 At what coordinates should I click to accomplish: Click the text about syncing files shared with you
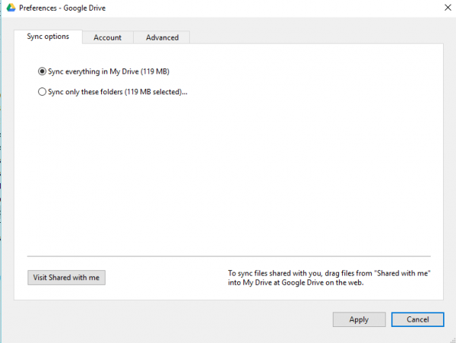pyautogui.click(x=329, y=278)
